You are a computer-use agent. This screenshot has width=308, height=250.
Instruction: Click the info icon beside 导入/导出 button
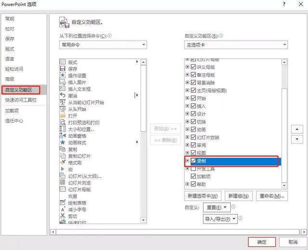point(241,218)
